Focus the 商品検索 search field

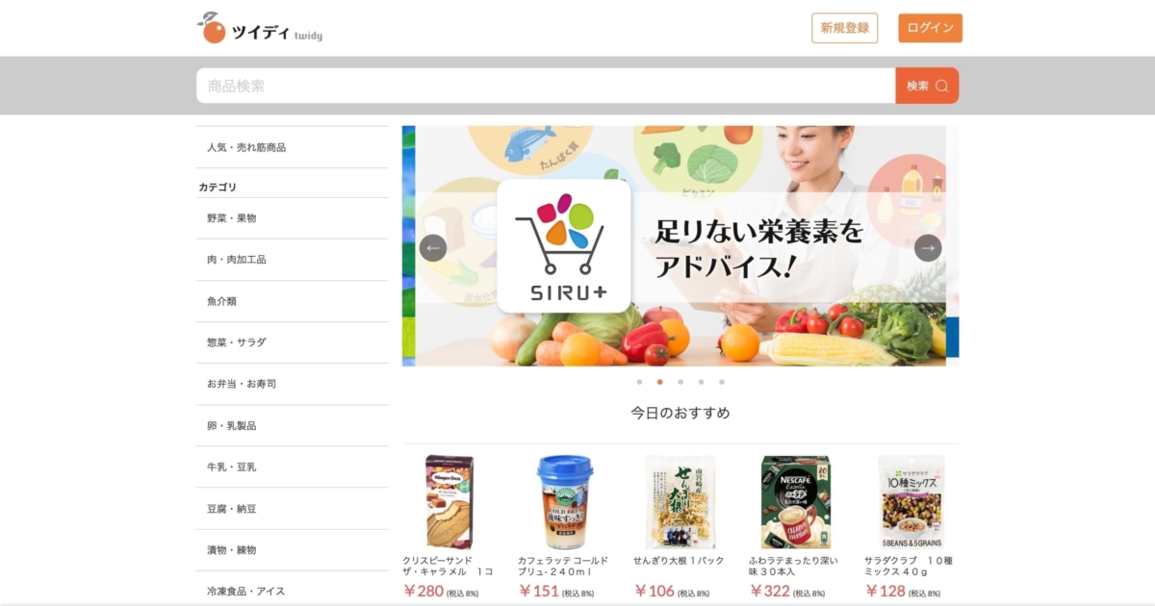click(x=546, y=86)
